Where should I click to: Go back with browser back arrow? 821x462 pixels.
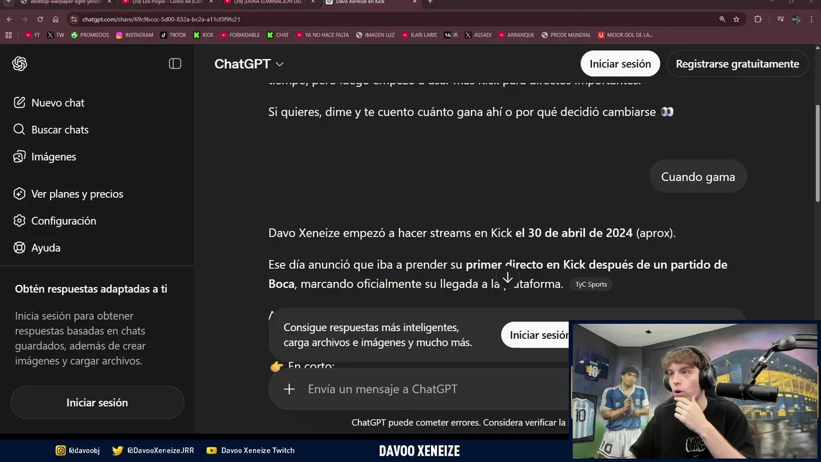(x=10, y=19)
